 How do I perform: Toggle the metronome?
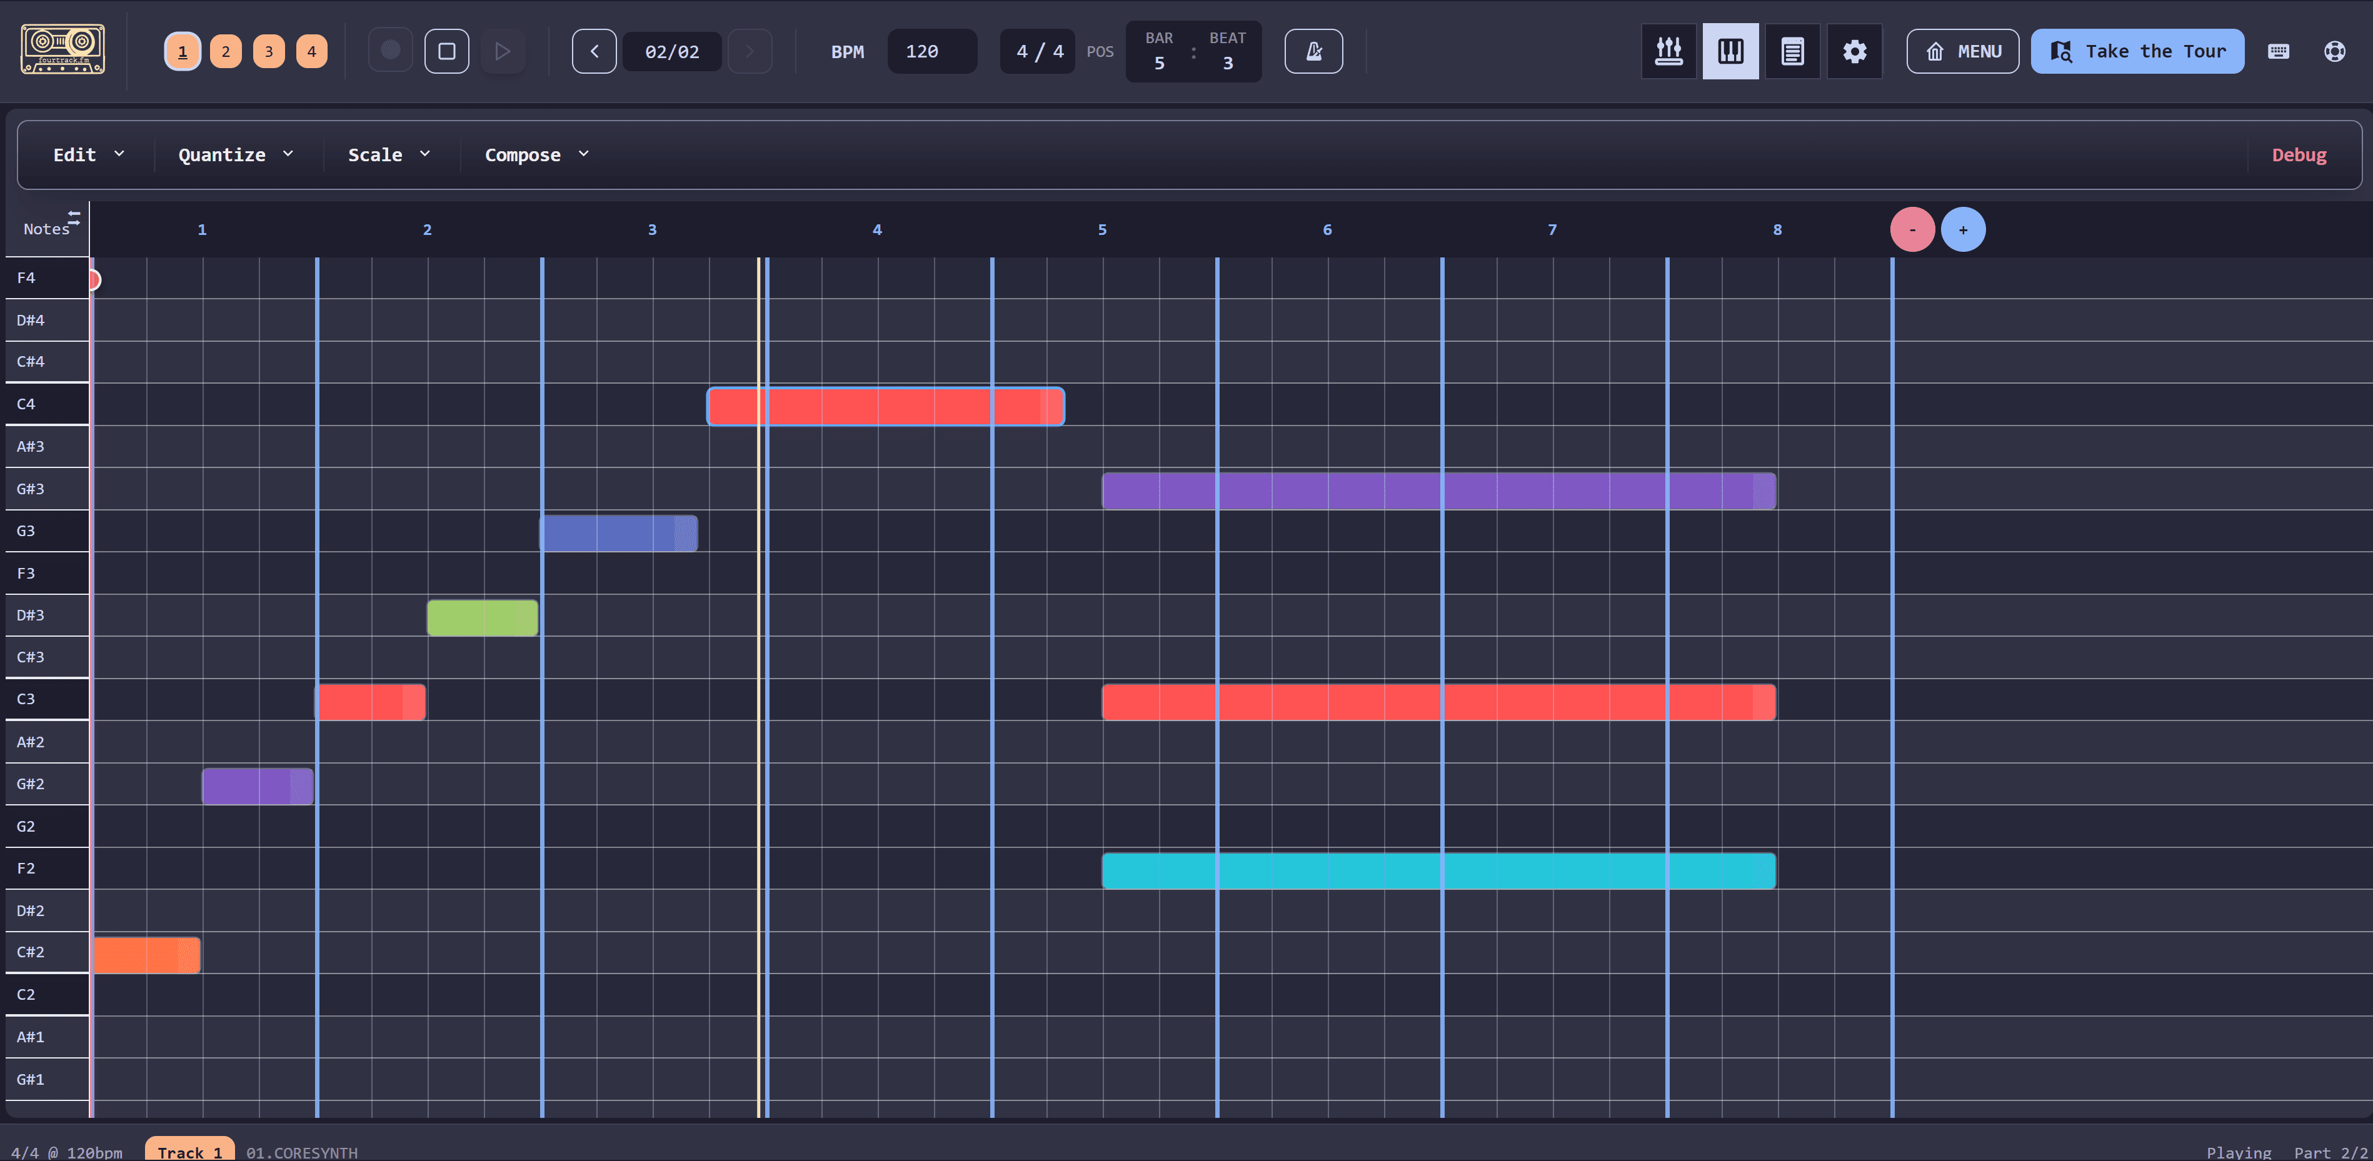click(x=1313, y=51)
